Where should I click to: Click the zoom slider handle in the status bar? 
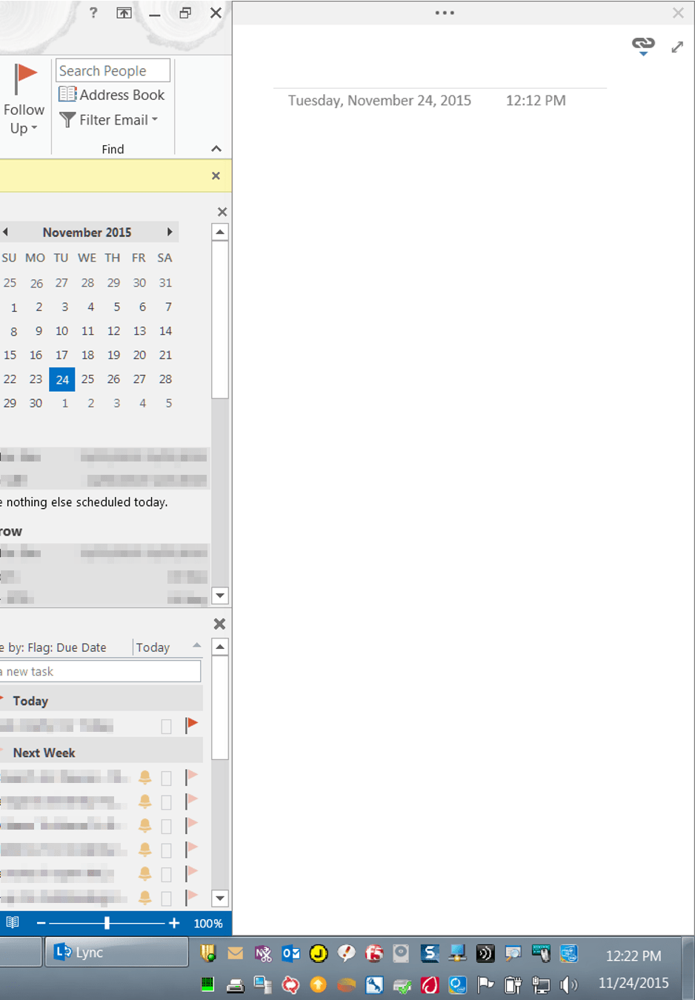107,923
